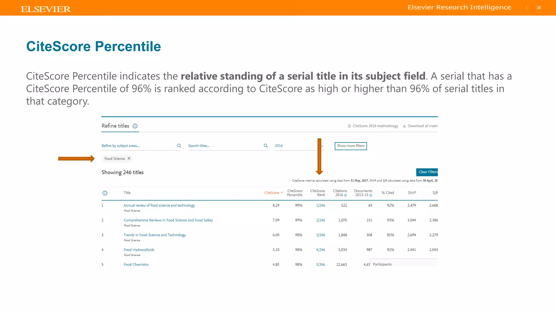Focus the Refine by subject areas field
This screenshot has width=556, height=313.
pyautogui.click(x=141, y=146)
